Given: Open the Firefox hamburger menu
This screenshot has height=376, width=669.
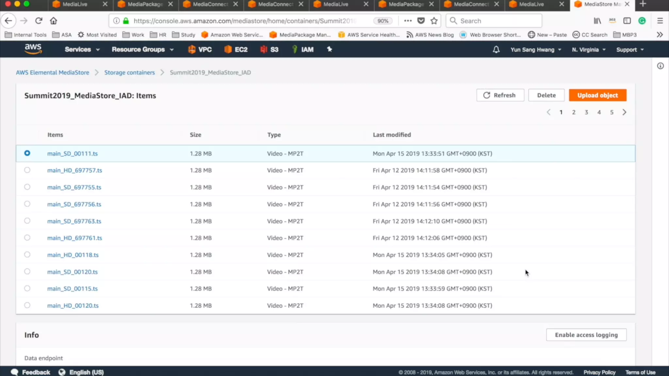Looking at the screenshot, I should (x=660, y=21).
